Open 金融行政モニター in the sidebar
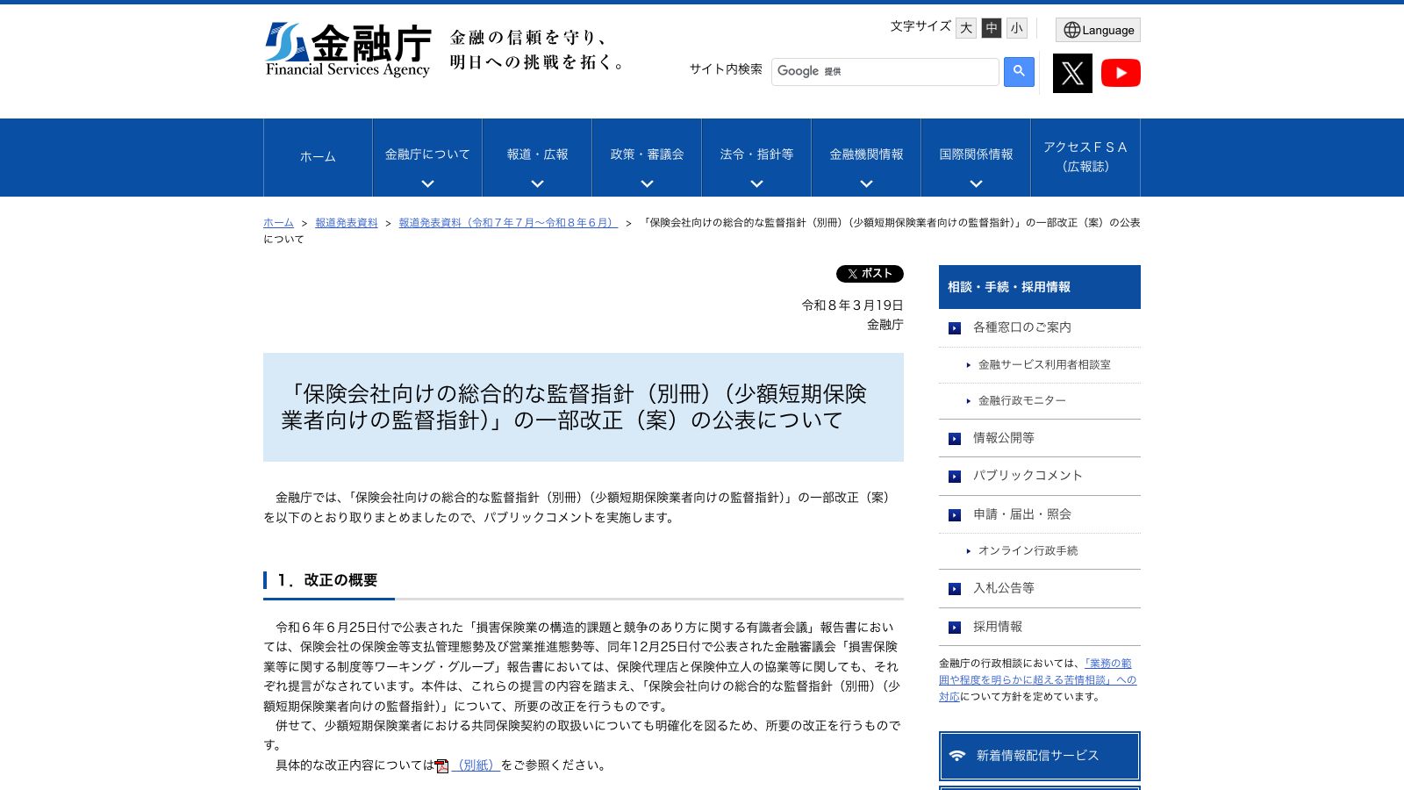 pos(1022,400)
